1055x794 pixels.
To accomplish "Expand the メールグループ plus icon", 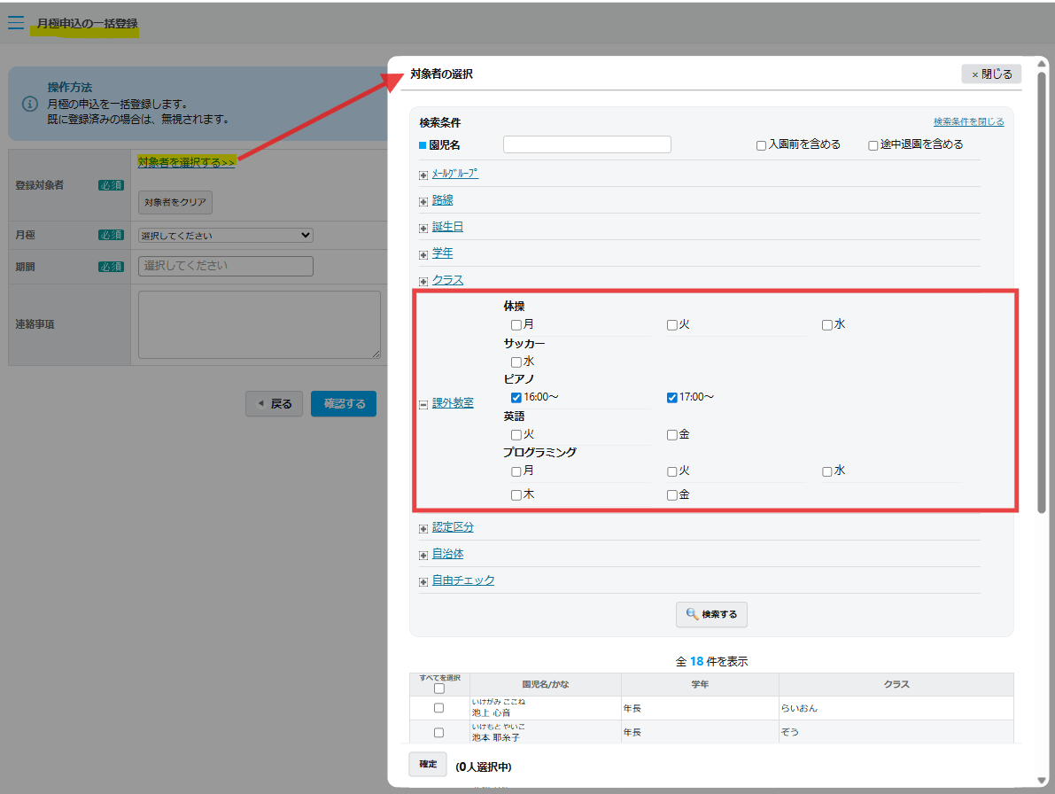I will [423, 175].
